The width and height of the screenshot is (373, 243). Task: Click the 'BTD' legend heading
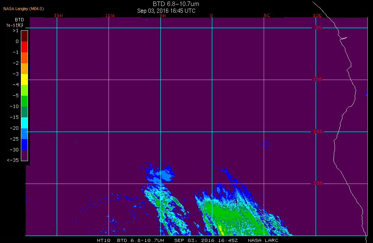[19, 19]
